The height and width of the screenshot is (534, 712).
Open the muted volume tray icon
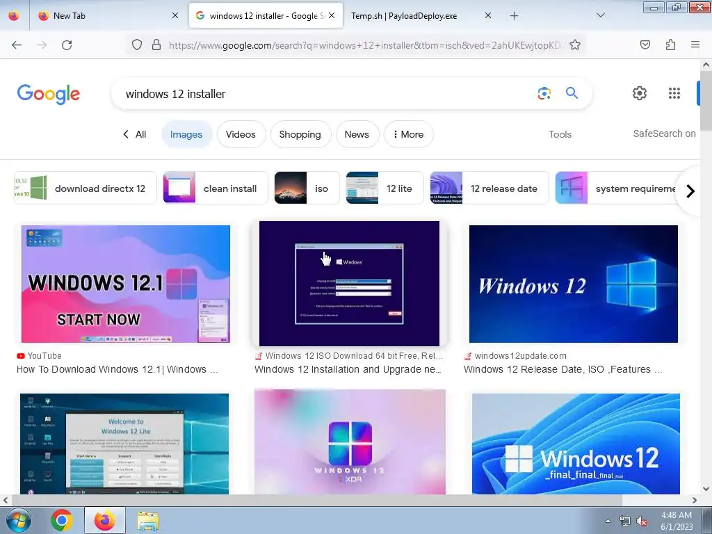pyautogui.click(x=642, y=521)
